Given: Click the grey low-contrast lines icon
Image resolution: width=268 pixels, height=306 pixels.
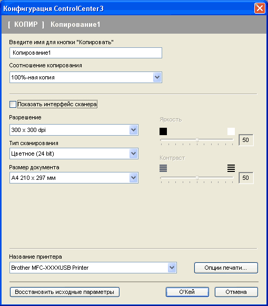Looking at the screenshot, I should 163,168.
